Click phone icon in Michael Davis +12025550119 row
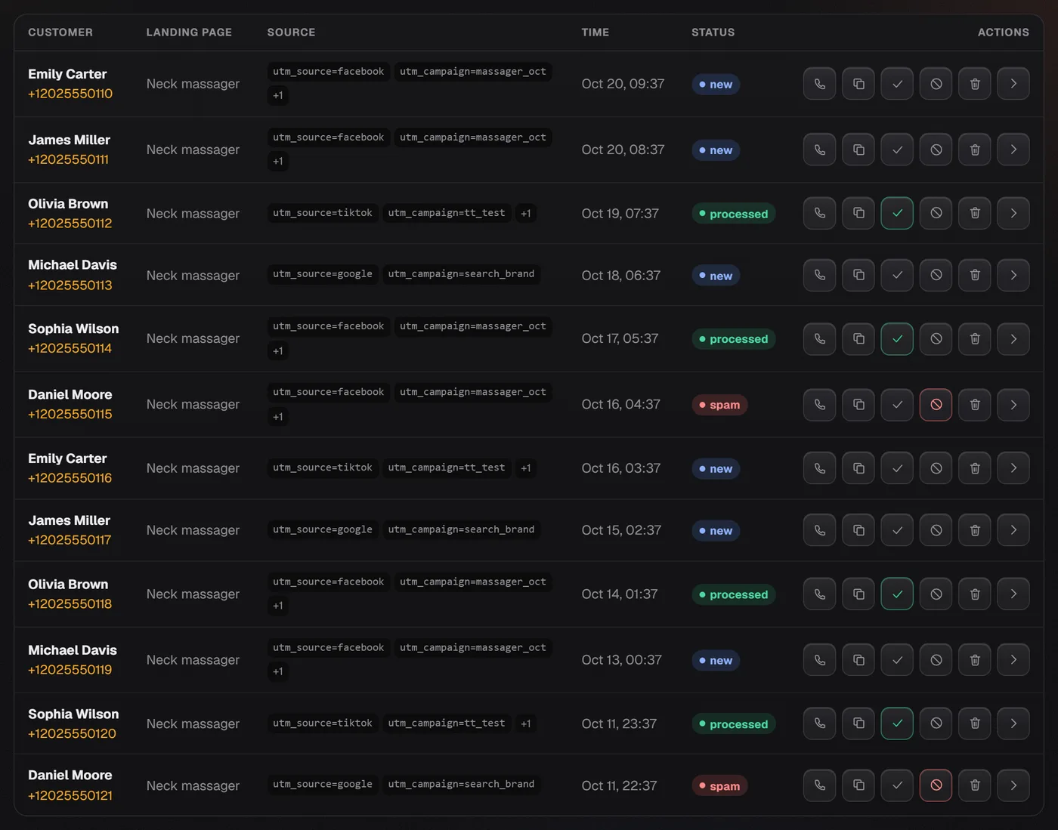Viewport: 1058px width, 830px height. click(x=819, y=660)
